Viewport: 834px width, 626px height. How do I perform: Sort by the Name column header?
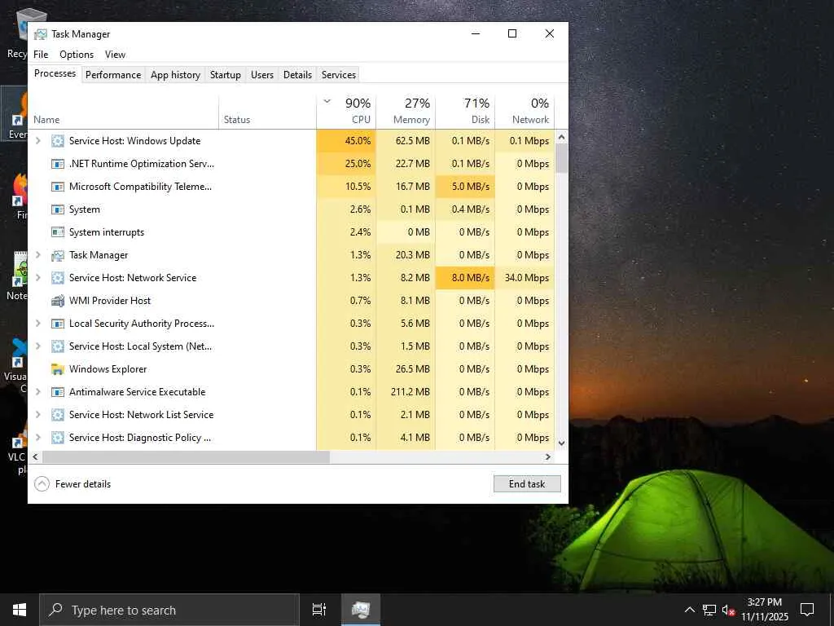coord(124,112)
